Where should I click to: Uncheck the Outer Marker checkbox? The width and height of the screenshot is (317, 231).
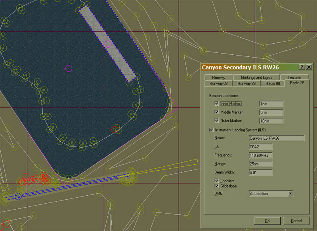click(x=216, y=121)
